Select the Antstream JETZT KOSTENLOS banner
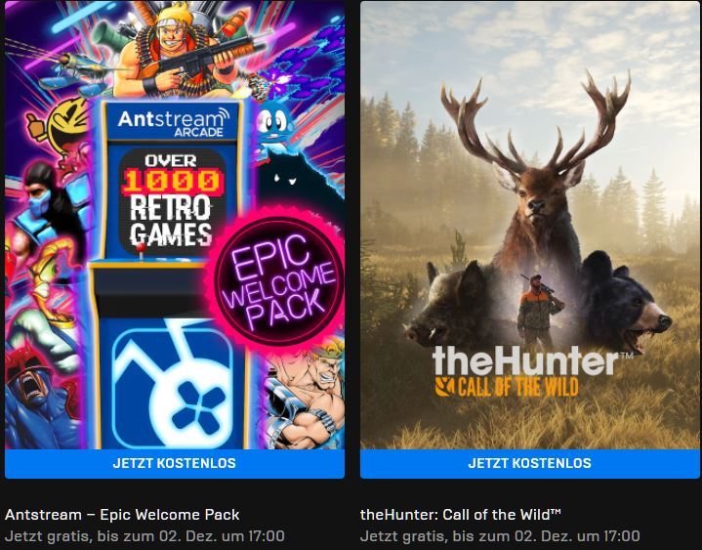Viewport: 702px width, 550px height. [x=175, y=464]
